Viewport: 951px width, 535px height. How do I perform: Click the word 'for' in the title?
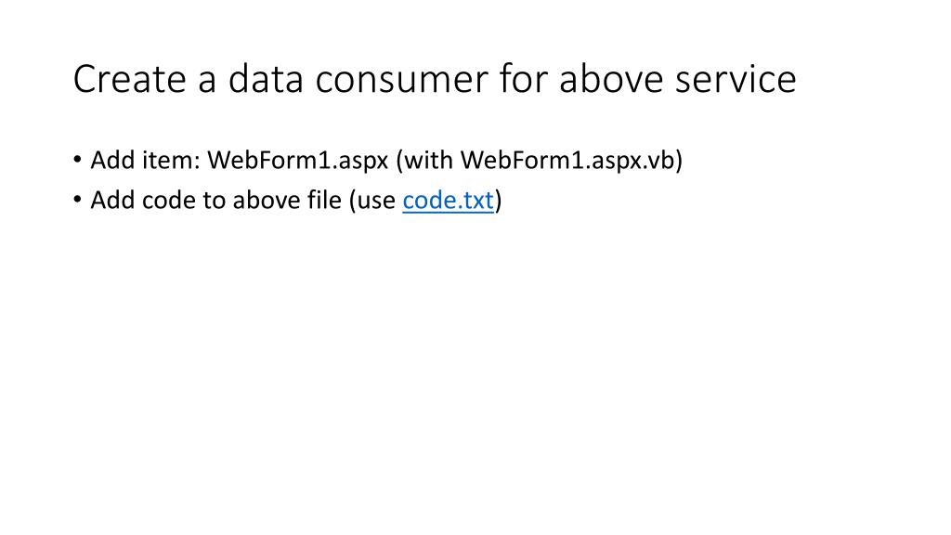[x=523, y=80]
